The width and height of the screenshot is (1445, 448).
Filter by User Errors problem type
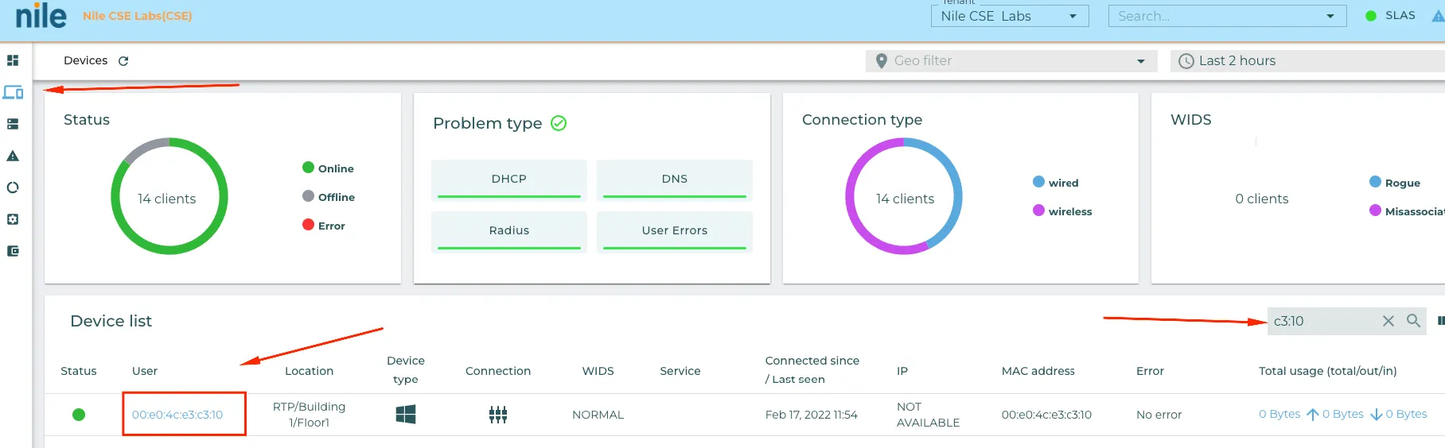(x=675, y=232)
